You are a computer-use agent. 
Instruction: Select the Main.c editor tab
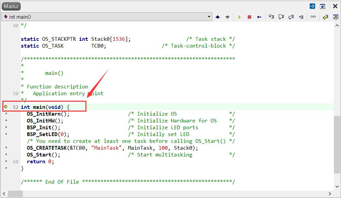[11, 6]
